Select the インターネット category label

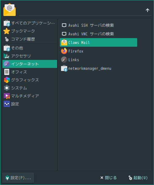tap(25, 64)
